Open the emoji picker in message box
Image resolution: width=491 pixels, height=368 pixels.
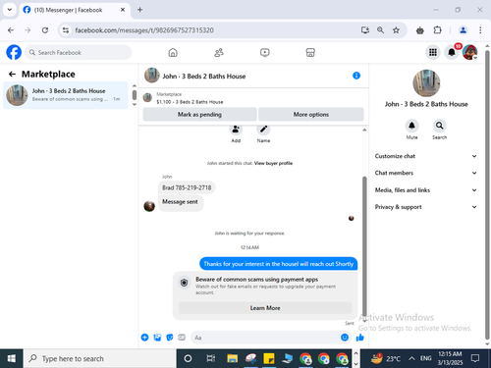pos(345,338)
